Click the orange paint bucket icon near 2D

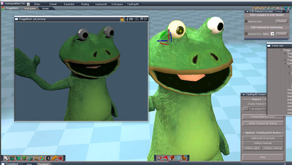(x=122, y=19)
